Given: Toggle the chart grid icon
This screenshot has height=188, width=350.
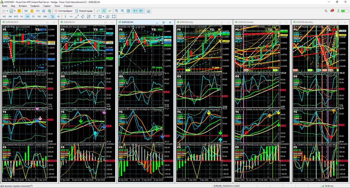Looking at the screenshot, I should click(x=128, y=11).
